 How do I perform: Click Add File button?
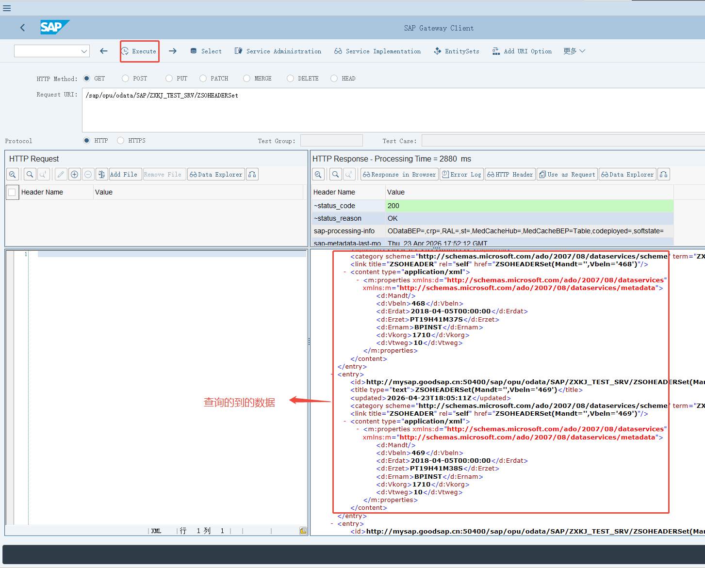point(126,174)
